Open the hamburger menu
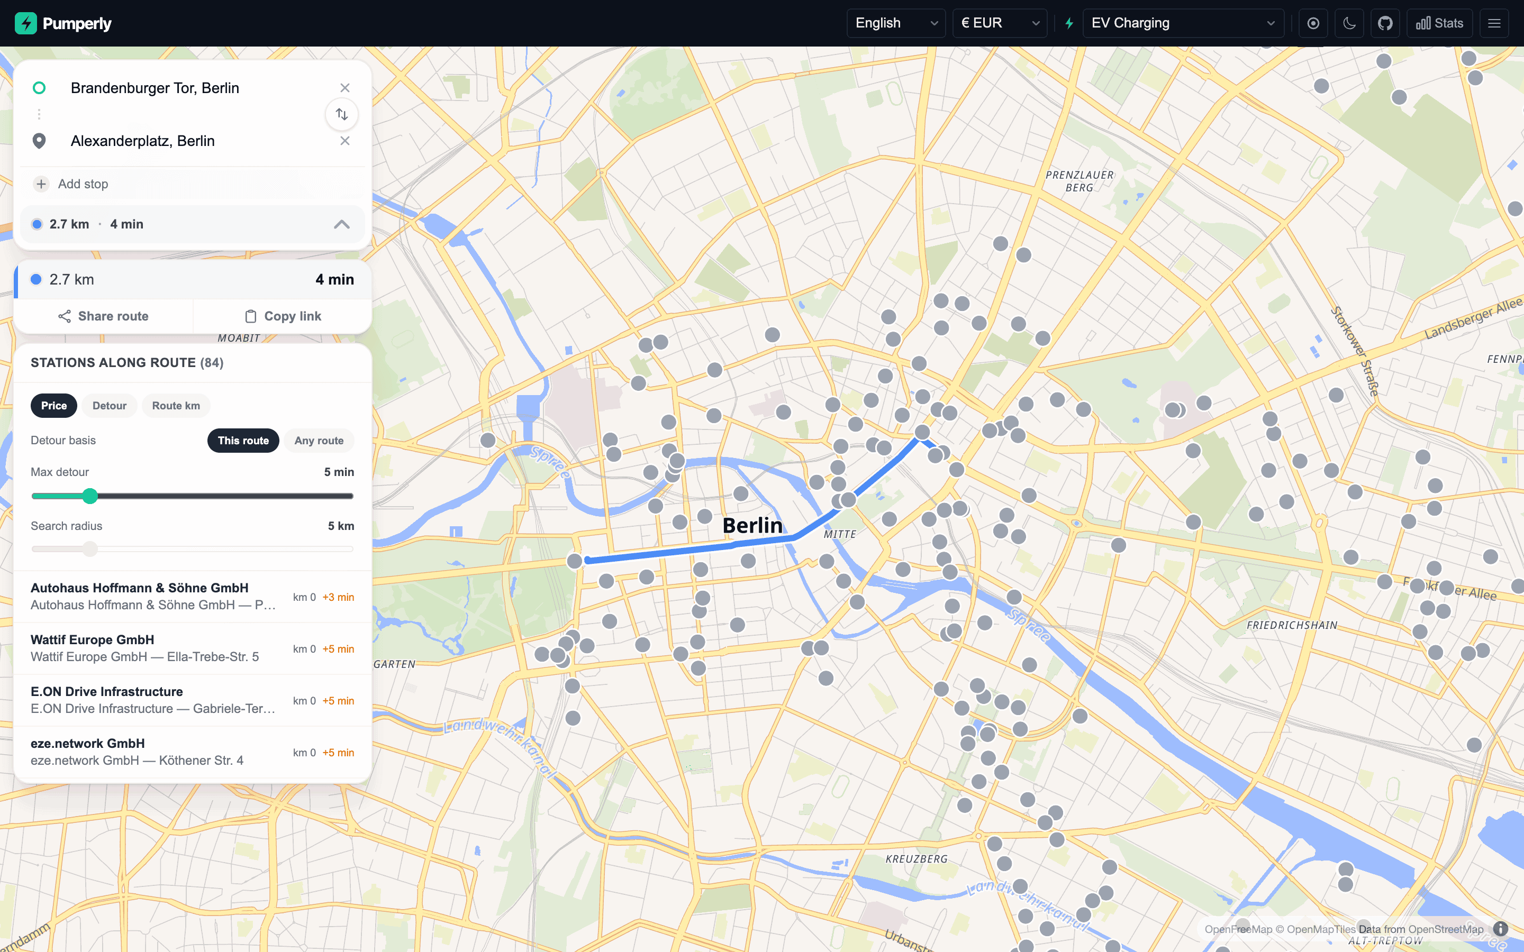 1494,23
